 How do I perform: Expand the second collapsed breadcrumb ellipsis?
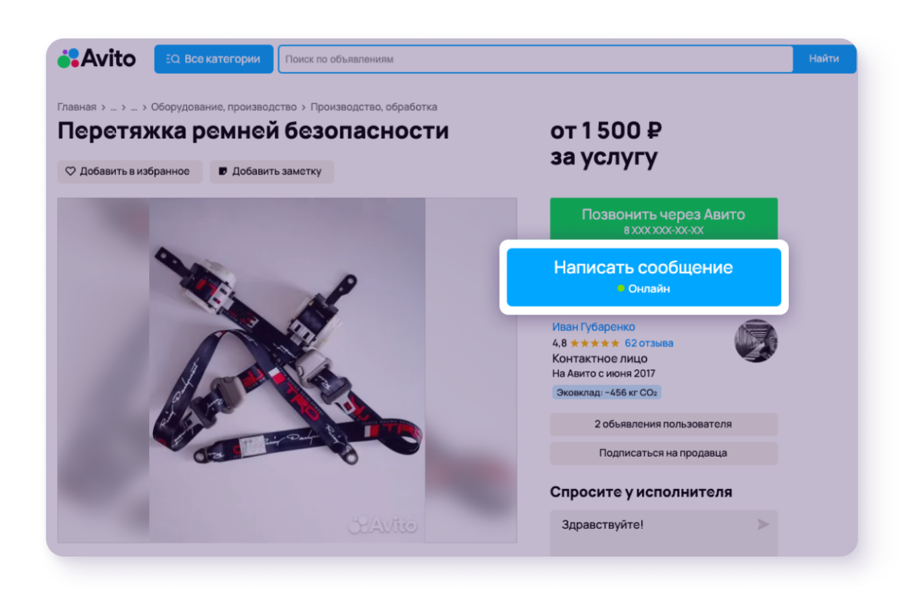click(134, 108)
